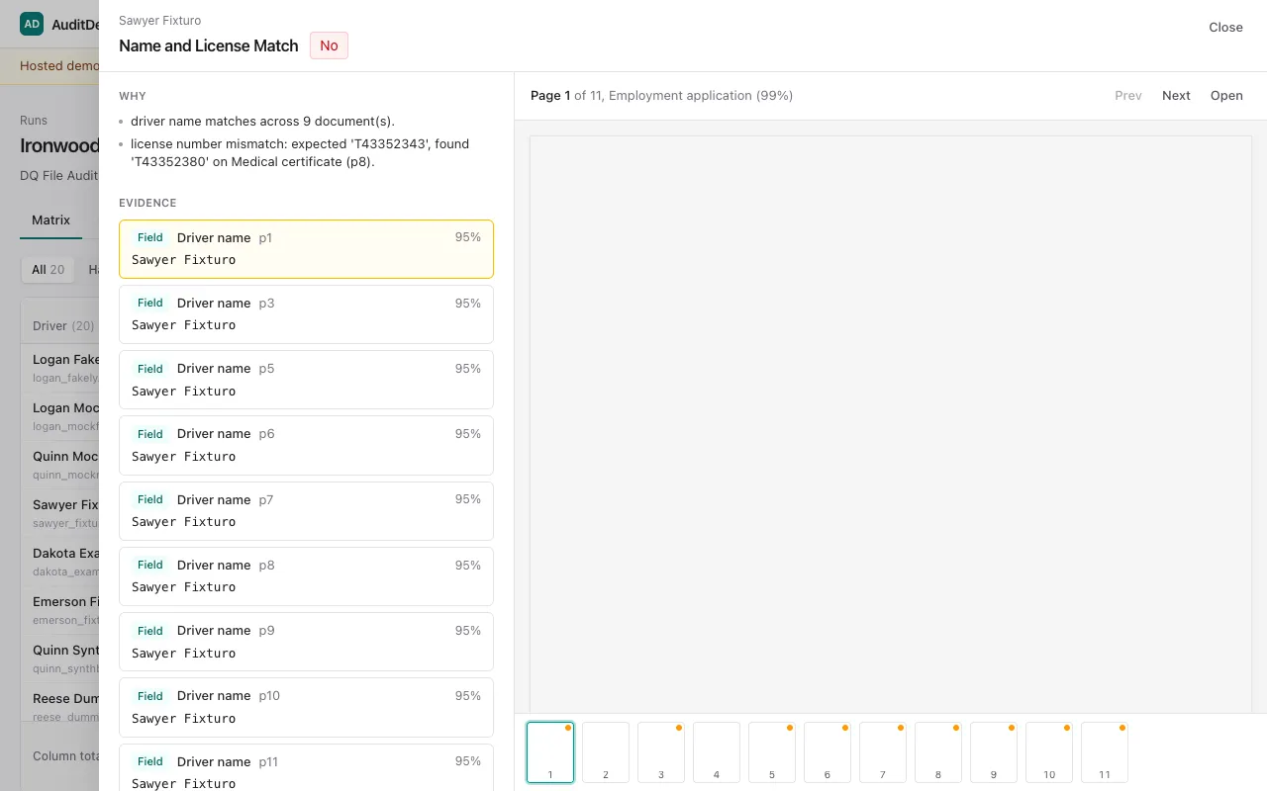Open the Driver name p11 evidence card

(x=306, y=767)
